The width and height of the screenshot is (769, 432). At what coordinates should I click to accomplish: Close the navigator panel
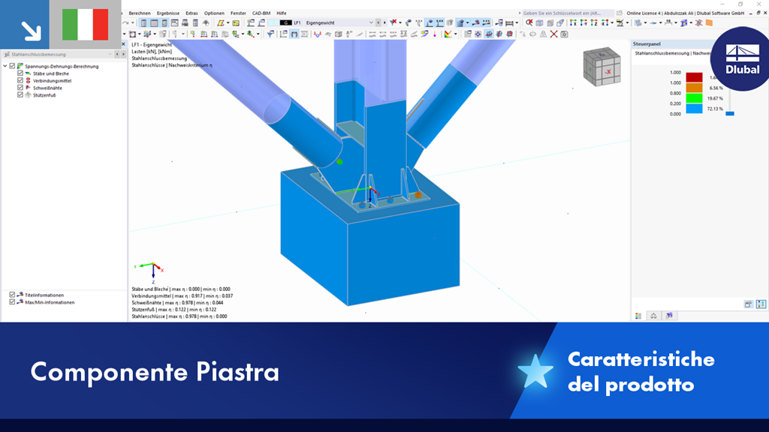click(123, 44)
